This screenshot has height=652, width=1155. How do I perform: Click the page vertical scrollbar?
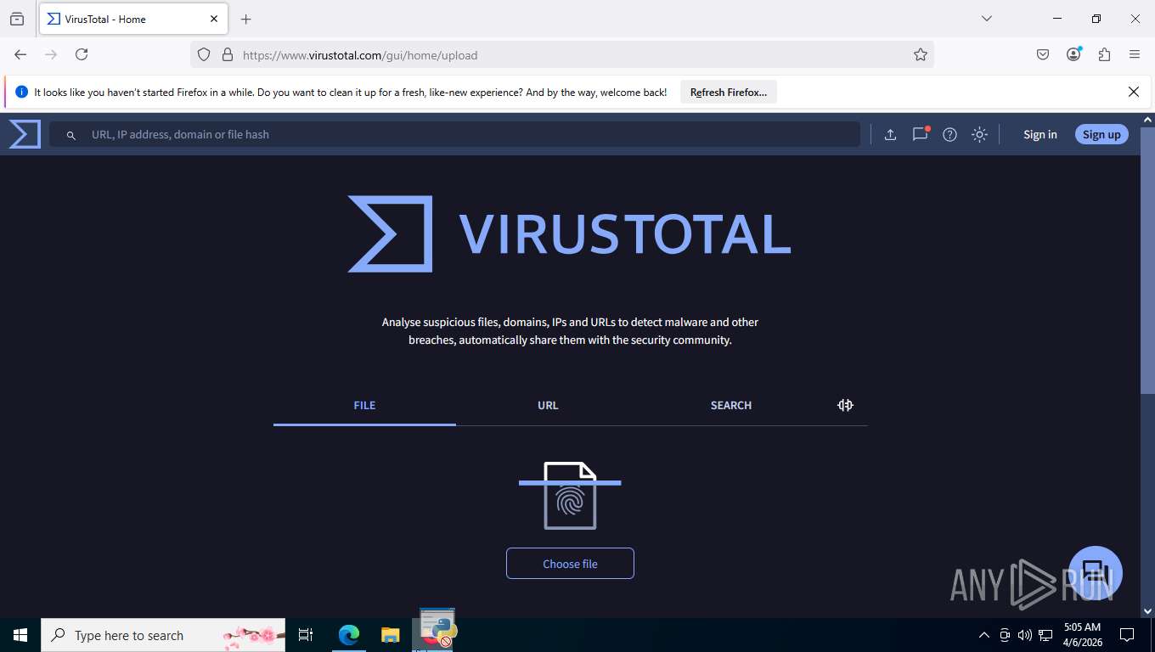(x=1147, y=260)
